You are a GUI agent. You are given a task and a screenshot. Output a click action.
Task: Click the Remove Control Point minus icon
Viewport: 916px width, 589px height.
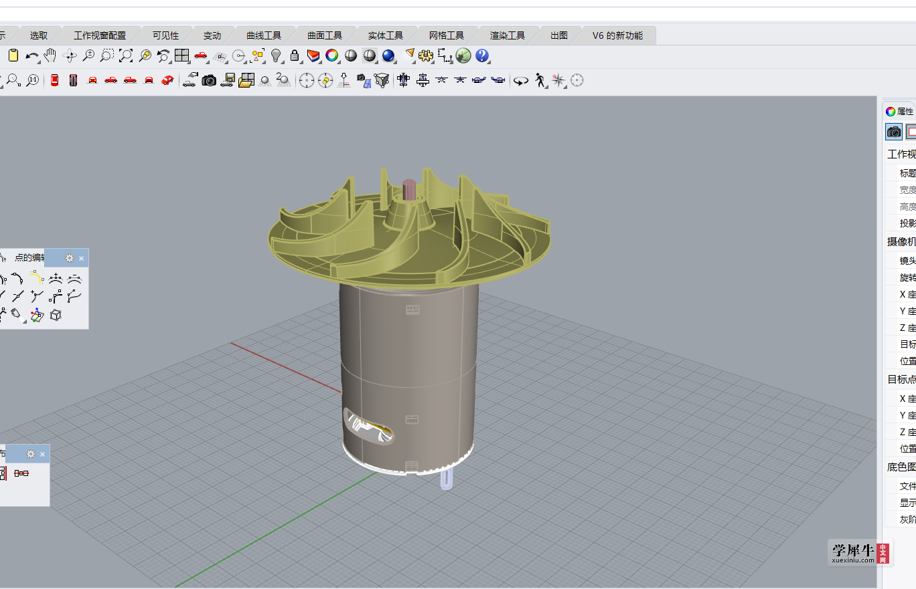pyautogui.click(x=74, y=278)
